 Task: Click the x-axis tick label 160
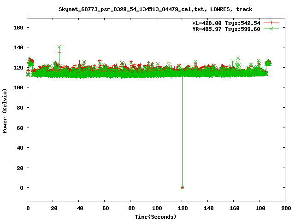[235, 208]
